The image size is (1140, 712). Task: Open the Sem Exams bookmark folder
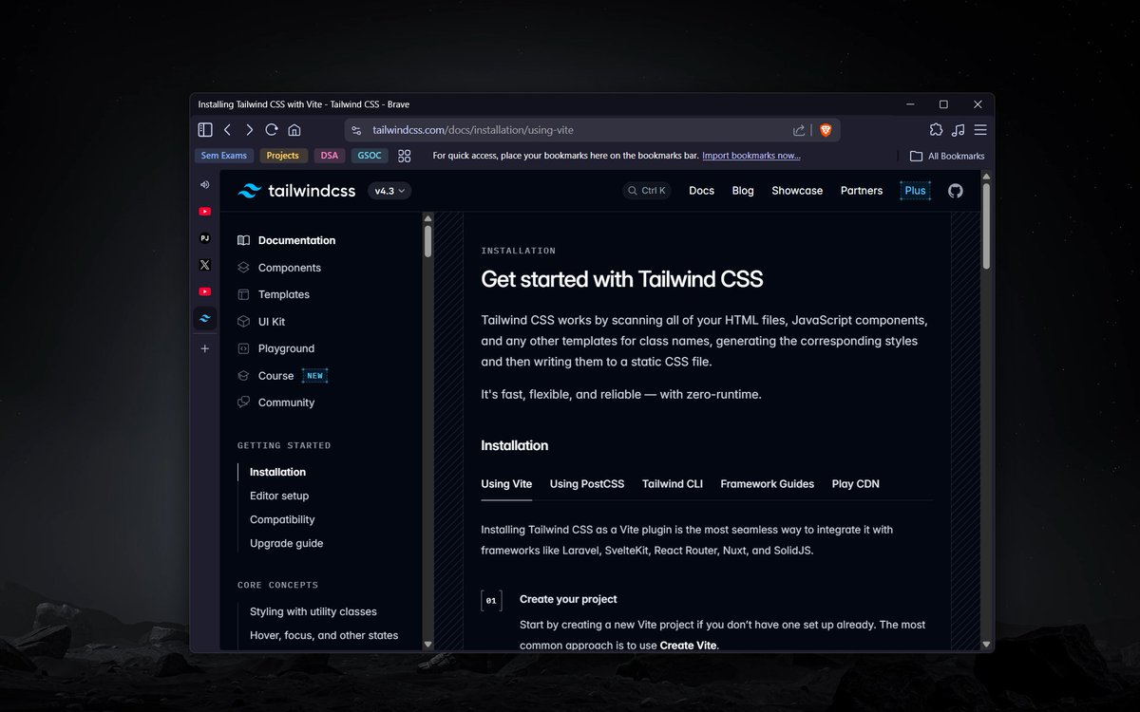coord(224,156)
